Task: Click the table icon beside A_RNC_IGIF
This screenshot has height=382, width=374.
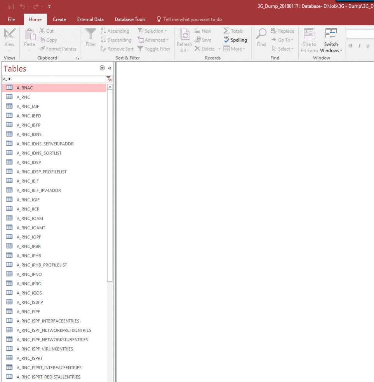Action: (x=9, y=199)
